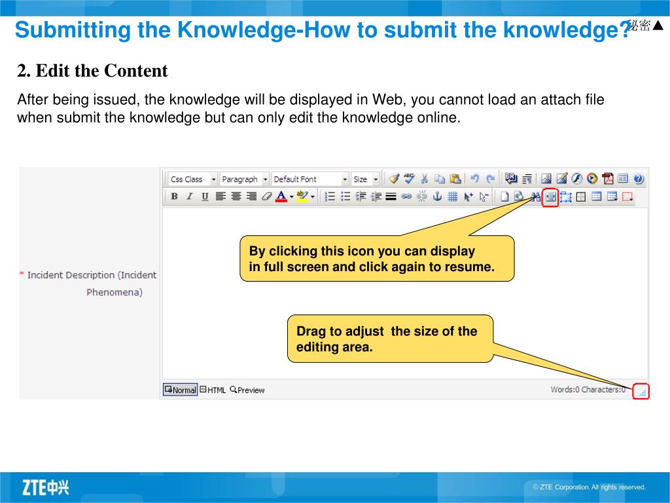Toggle full screen editing mode
Image resolution: width=670 pixels, height=503 pixels.
pyautogui.click(x=550, y=196)
